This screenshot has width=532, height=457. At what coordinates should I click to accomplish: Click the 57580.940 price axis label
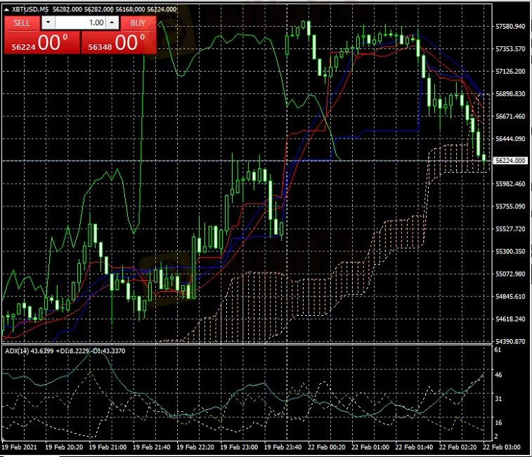tap(511, 27)
